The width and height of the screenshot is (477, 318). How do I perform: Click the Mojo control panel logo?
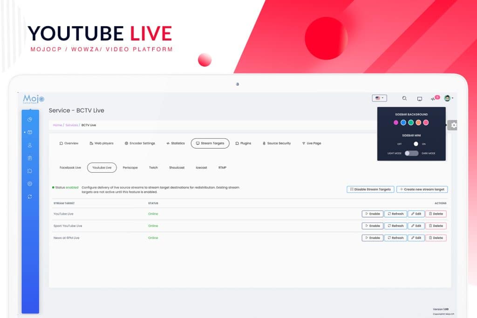tap(34, 99)
